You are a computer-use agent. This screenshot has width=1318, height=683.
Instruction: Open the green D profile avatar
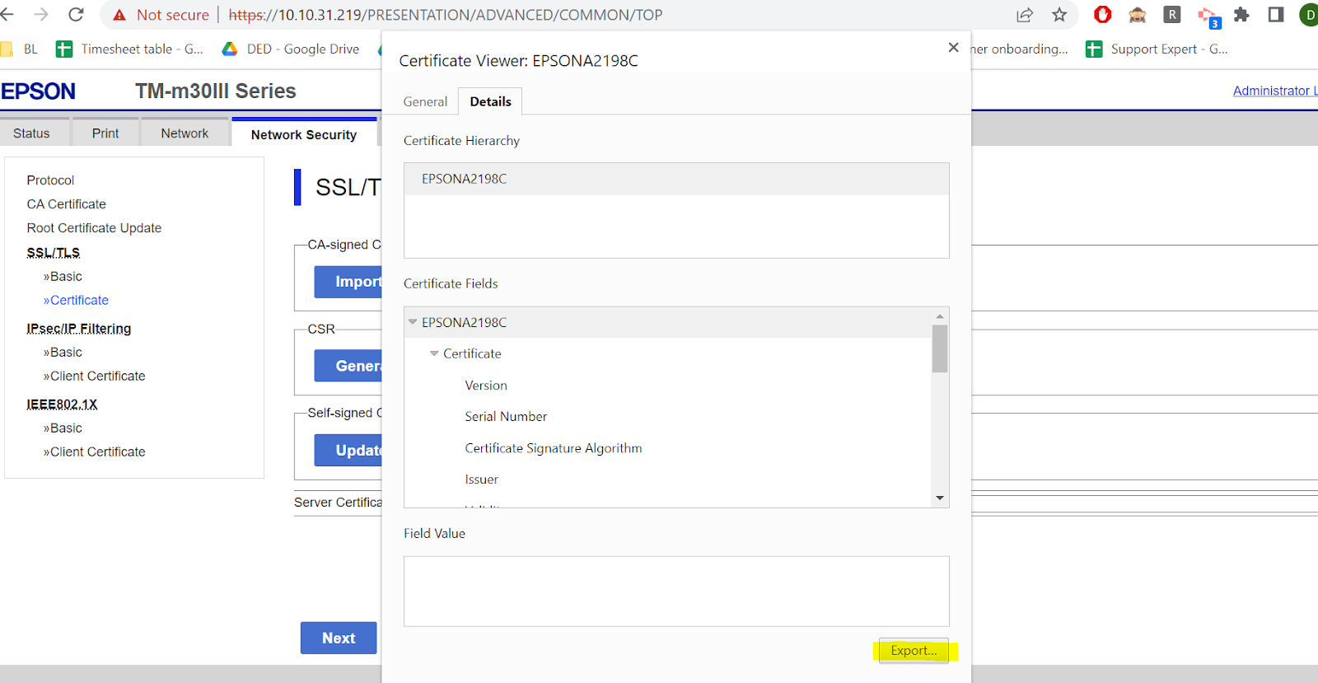[x=1309, y=15]
